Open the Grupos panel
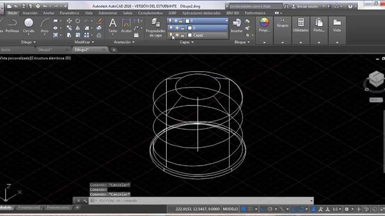Screen dimensions: 385x216 click(x=282, y=23)
